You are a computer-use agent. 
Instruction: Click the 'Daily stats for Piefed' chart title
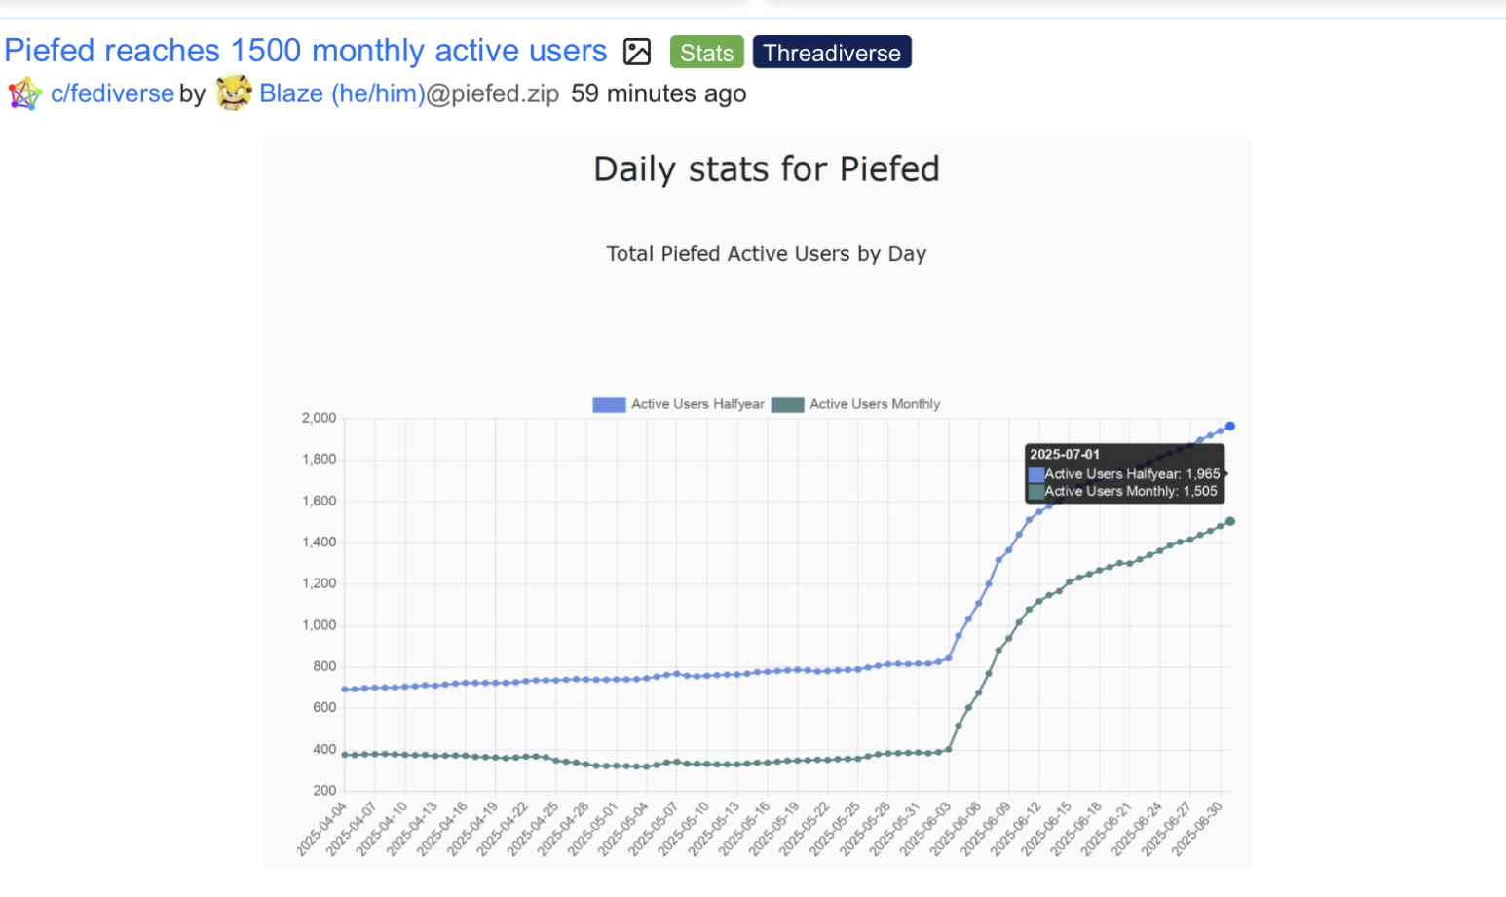[767, 169]
